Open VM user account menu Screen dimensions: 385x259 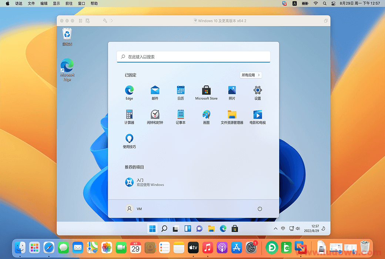pyautogui.click(x=134, y=209)
